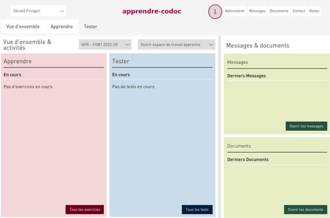Screen dimensions: 330x218
Task: Click the apprendre-codoc logo
Action: tap(152, 11)
